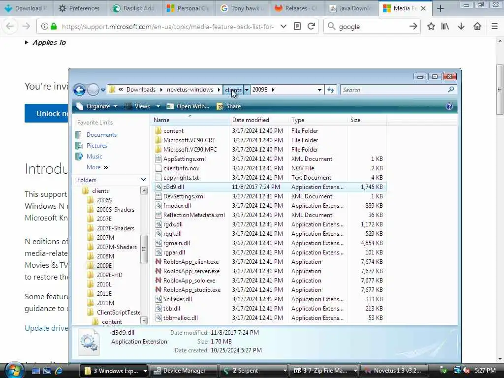The width and height of the screenshot is (504, 378).
Task: Select clientinfo.nov file icon
Action: point(158,168)
